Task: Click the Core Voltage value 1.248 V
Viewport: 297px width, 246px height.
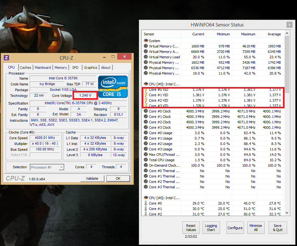Action: (85, 95)
